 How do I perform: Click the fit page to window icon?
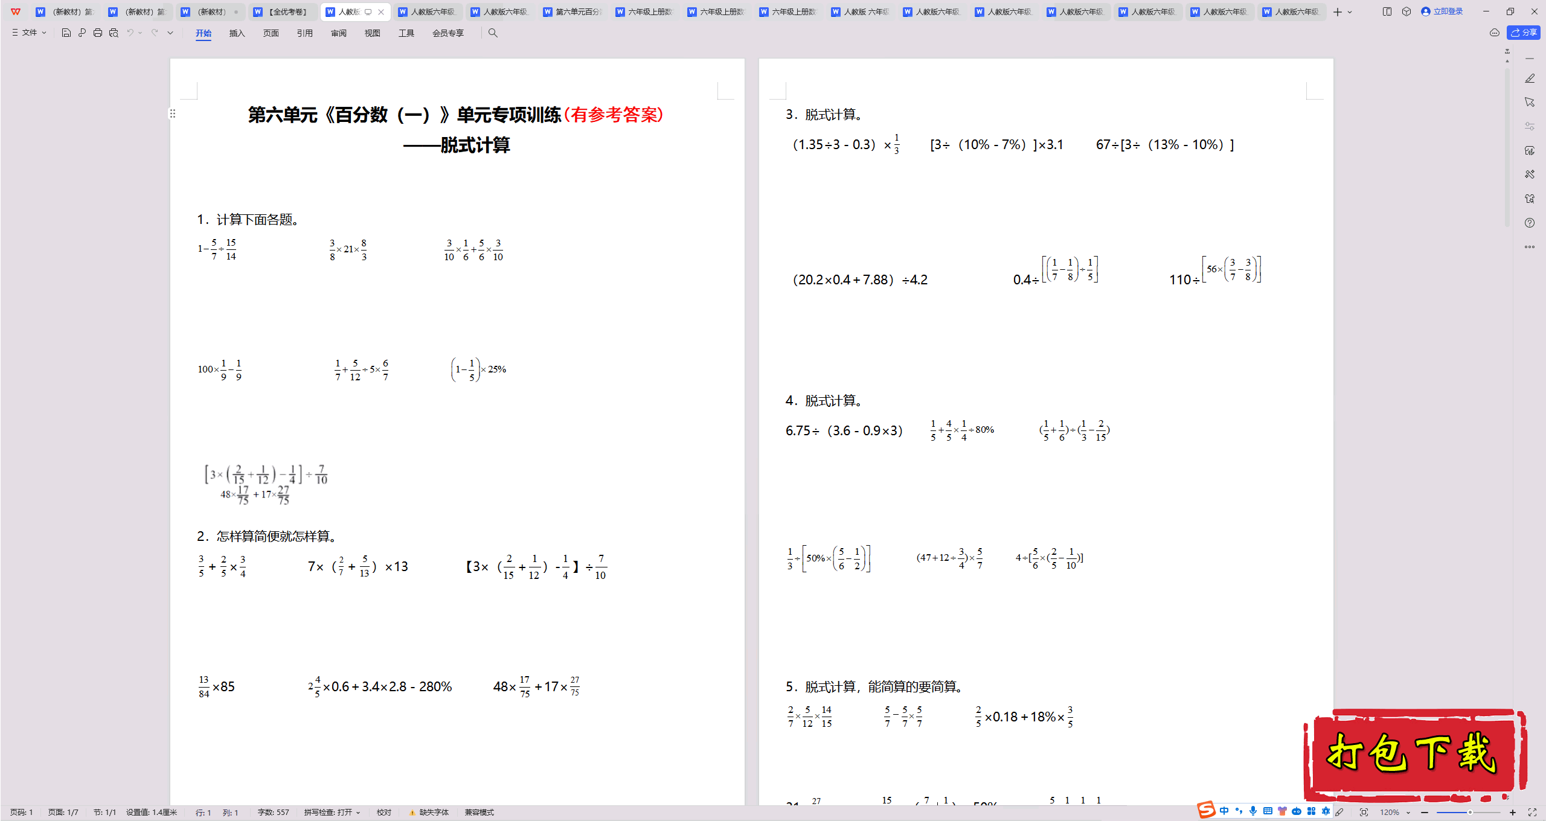(x=1364, y=813)
